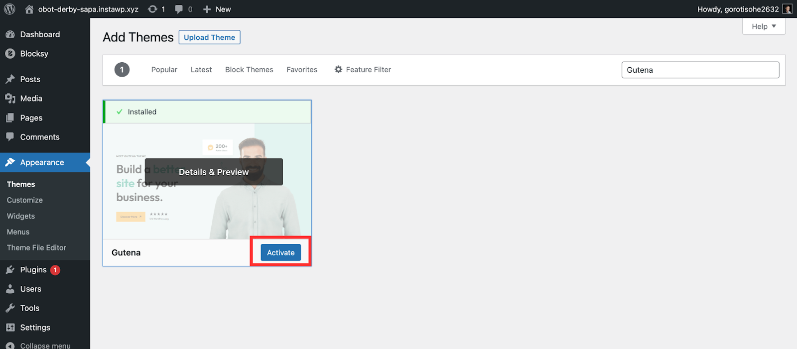The height and width of the screenshot is (349, 797).
Task: Click the Pages sidebar icon
Action: click(10, 118)
